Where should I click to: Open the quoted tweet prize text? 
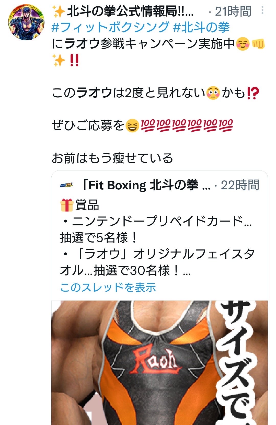point(156,238)
